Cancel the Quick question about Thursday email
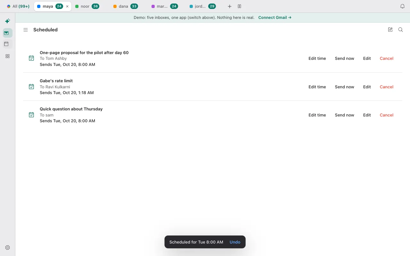The width and height of the screenshot is (410, 256). click(x=387, y=115)
